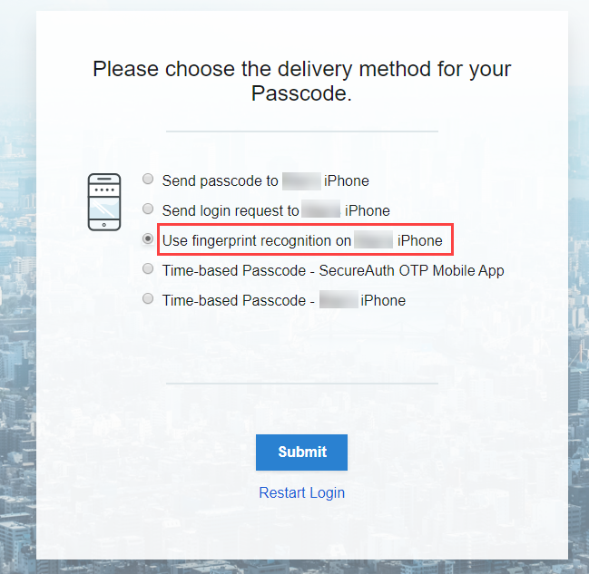This screenshot has height=574, width=589.
Task: Select the fingerprint recognition radio button
Action: (x=148, y=239)
